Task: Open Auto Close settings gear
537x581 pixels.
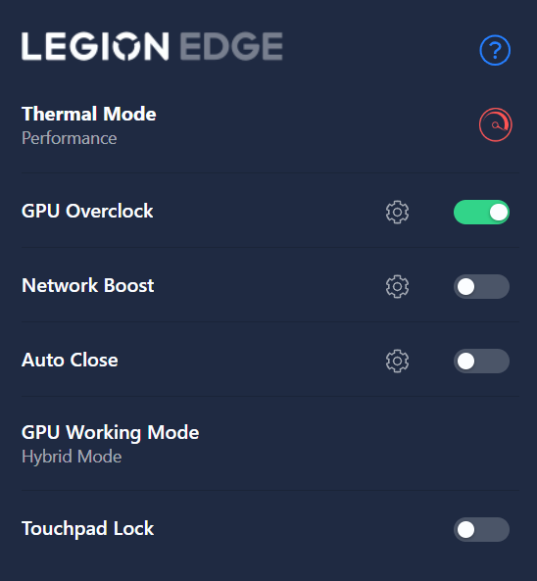Action: (397, 361)
